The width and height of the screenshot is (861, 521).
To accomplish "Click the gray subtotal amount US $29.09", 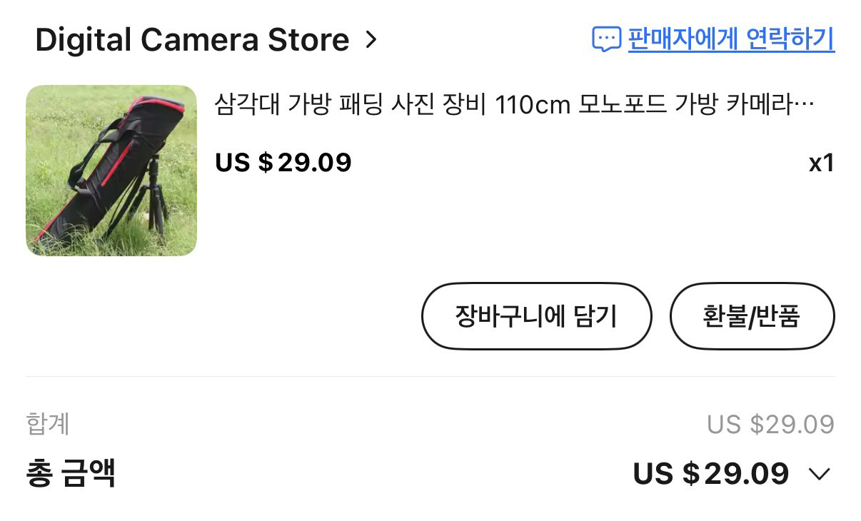I will point(770,425).
